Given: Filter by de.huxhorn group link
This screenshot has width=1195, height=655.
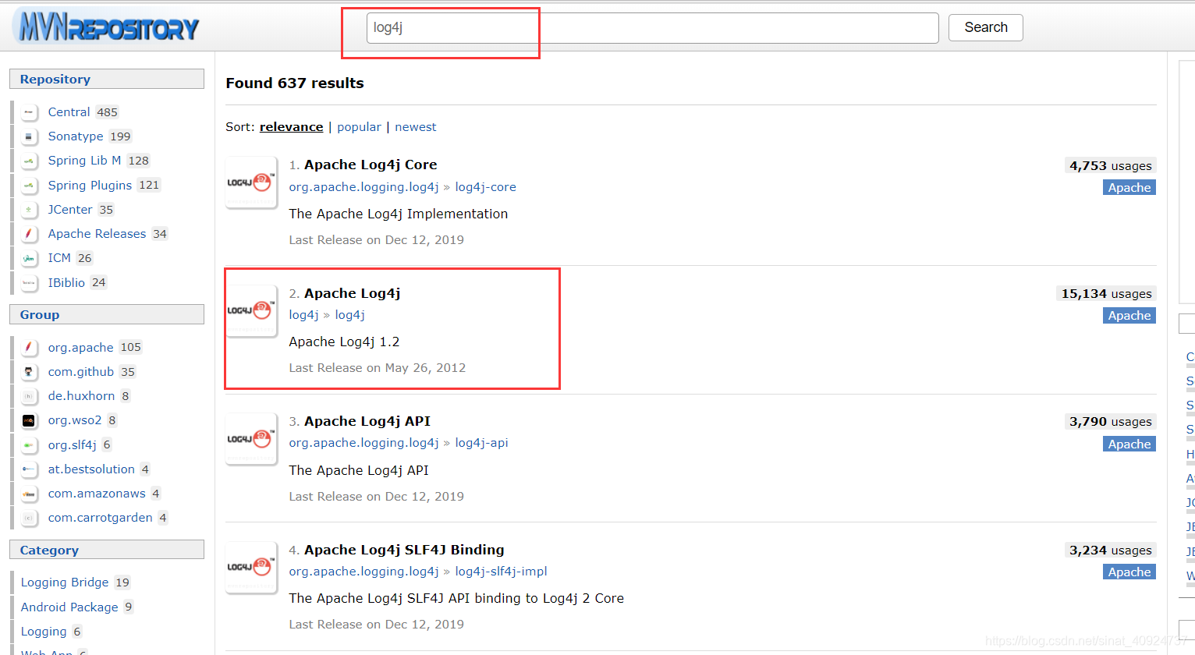Looking at the screenshot, I should (81, 396).
